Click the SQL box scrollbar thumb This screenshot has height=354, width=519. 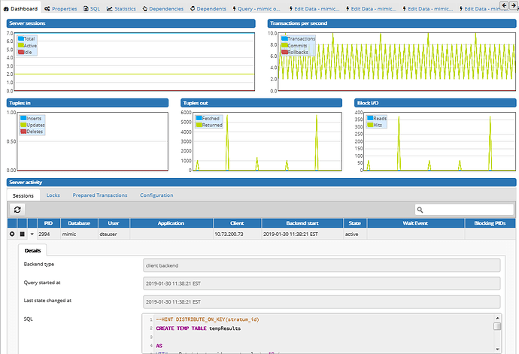click(x=497, y=326)
